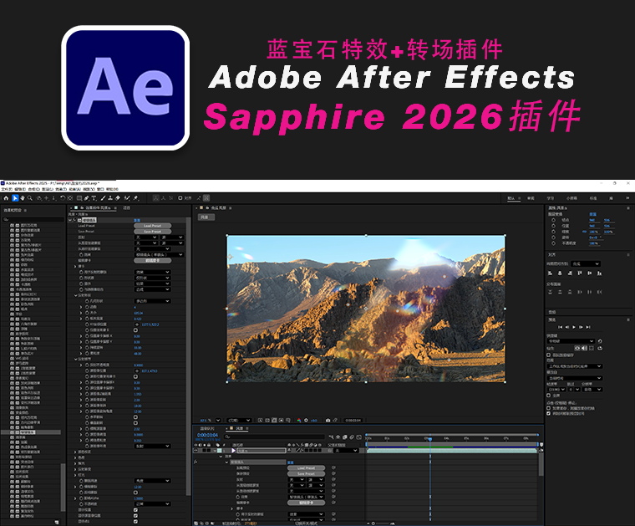The image size is (635, 526).
Task: Click Align Bottom icon in Align panel
Action: (x=599, y=273)
